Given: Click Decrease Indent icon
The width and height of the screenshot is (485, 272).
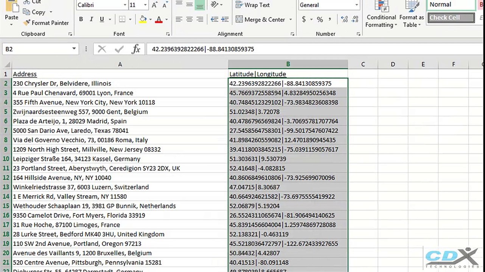Looking at the screenshot, I should pos(215,19).
